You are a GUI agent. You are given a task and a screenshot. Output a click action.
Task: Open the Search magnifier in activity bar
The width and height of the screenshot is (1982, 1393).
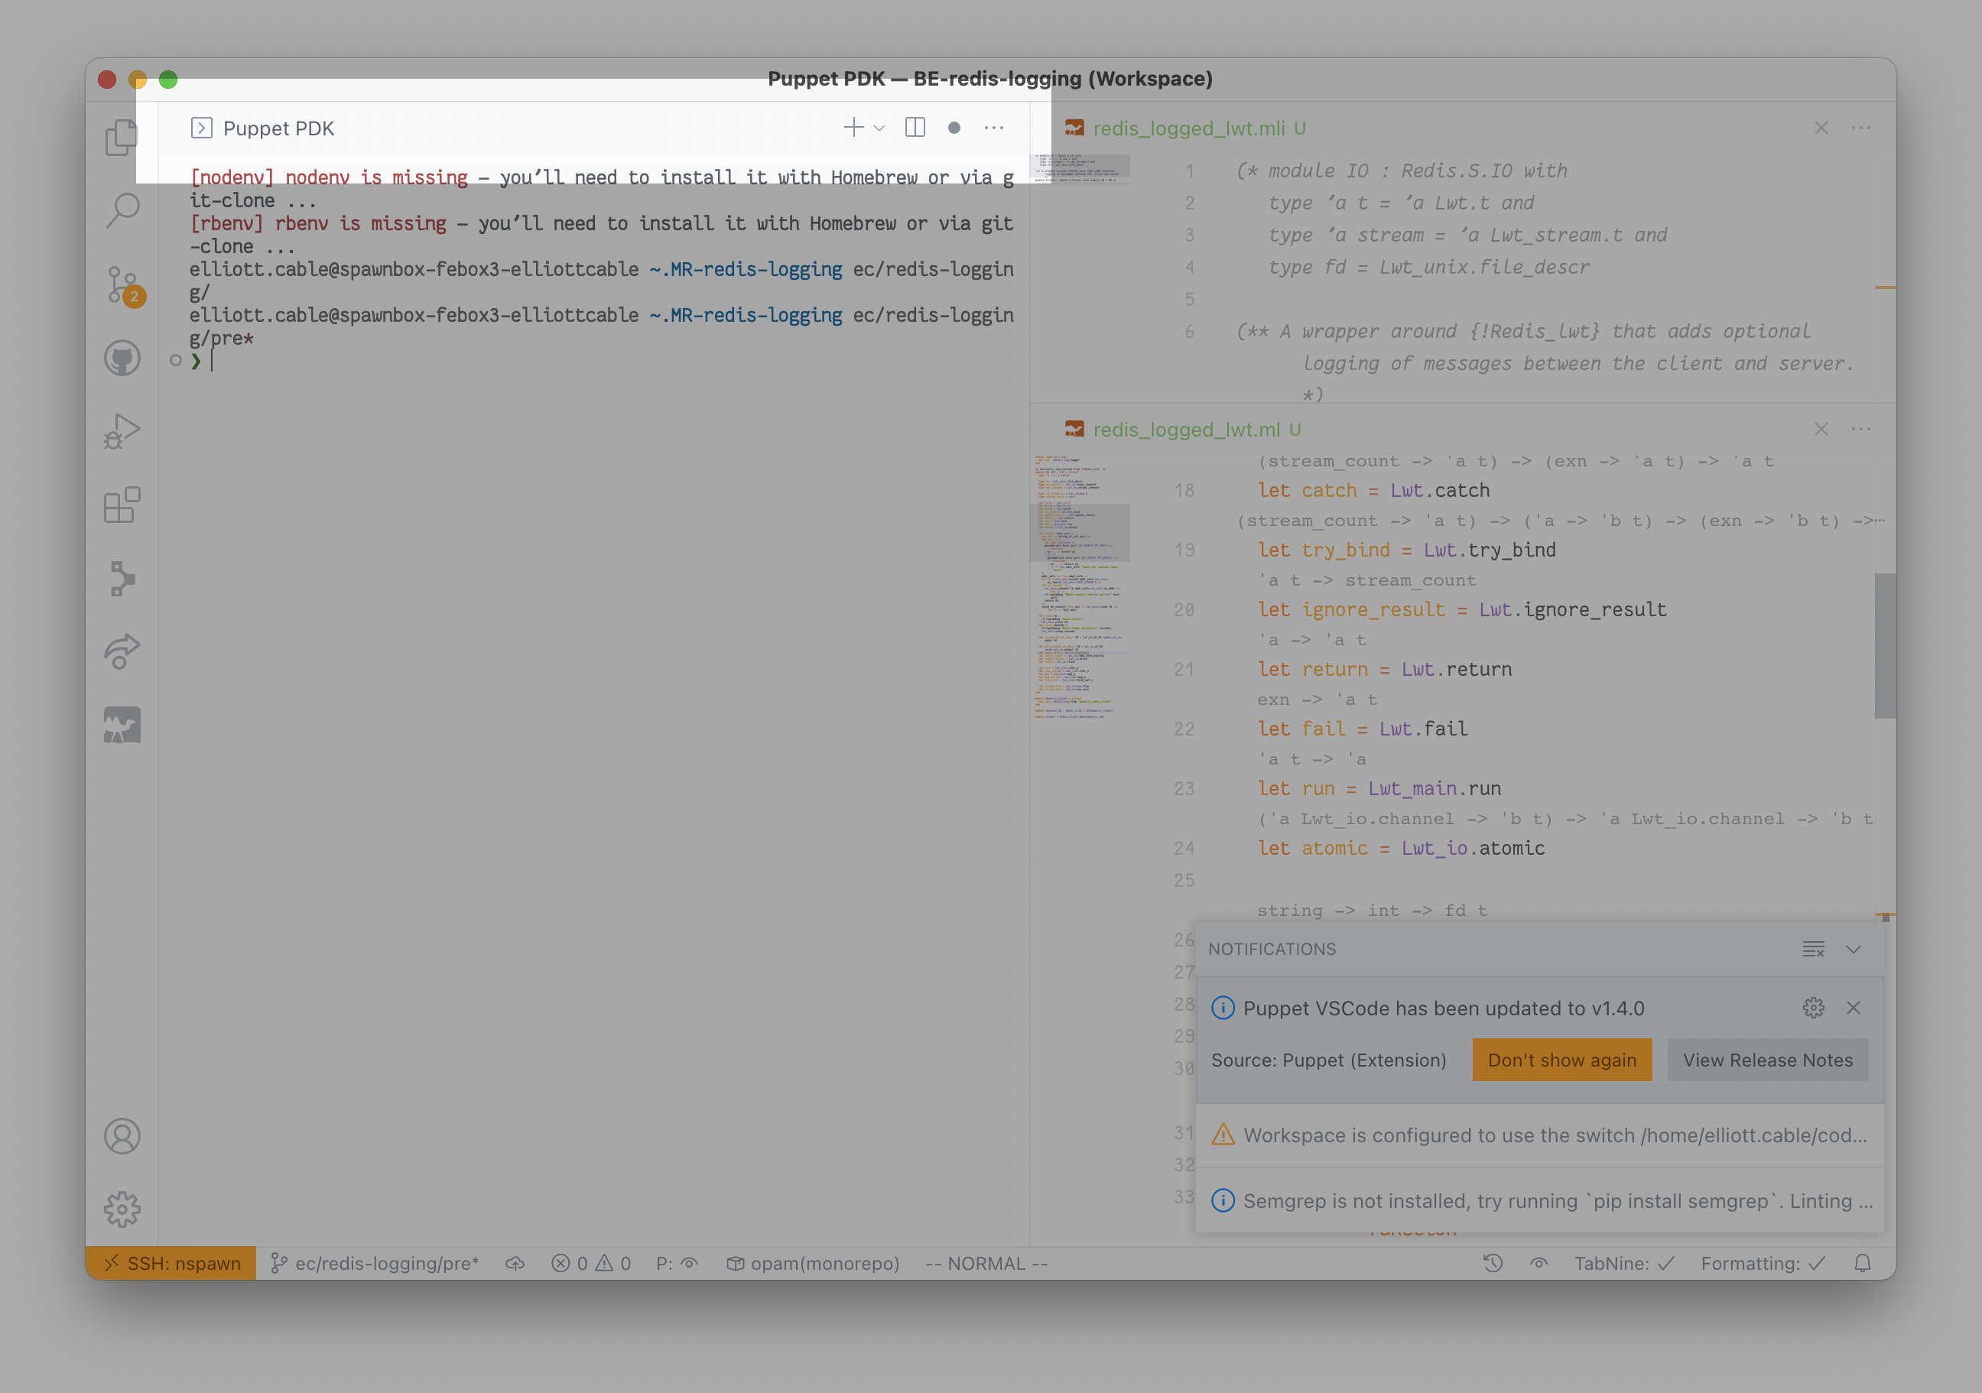[122, 210]
